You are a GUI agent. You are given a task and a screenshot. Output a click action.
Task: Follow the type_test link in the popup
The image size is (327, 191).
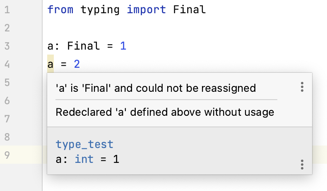[x=84, y=144]
